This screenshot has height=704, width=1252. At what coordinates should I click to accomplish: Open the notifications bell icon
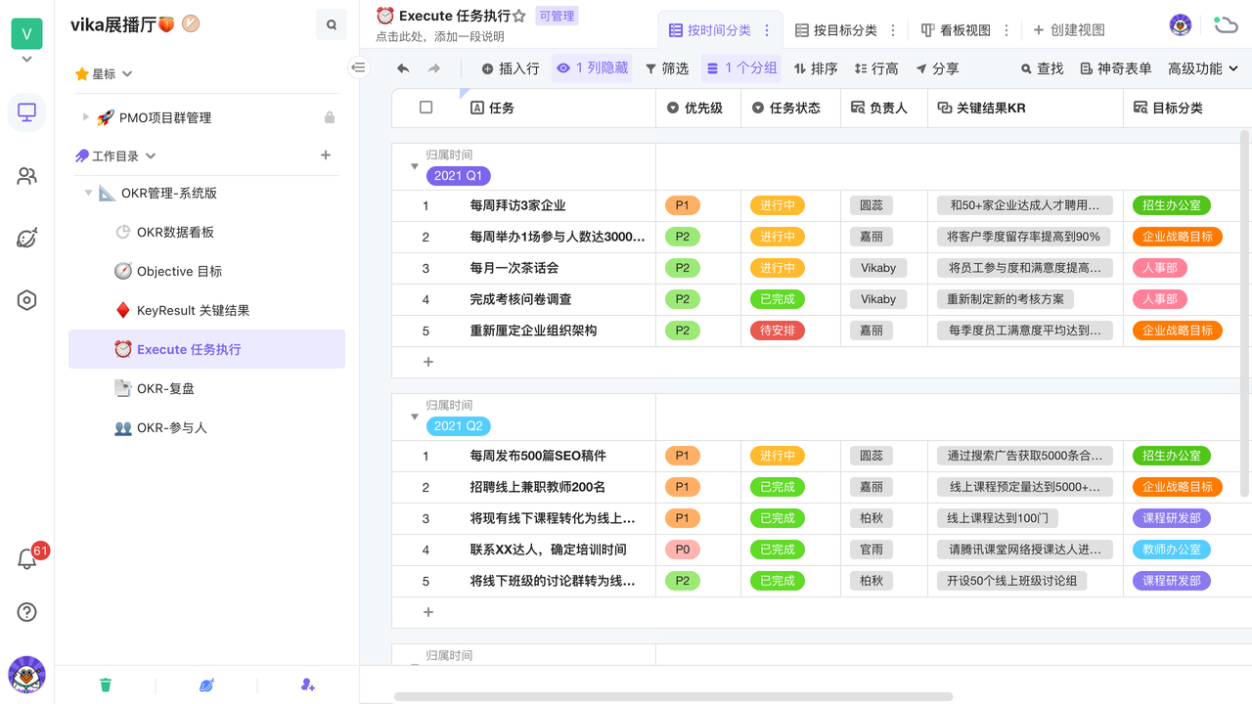point(27,559)
